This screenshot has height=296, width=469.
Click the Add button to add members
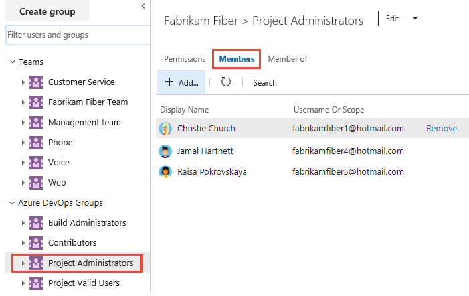[182, 82]
